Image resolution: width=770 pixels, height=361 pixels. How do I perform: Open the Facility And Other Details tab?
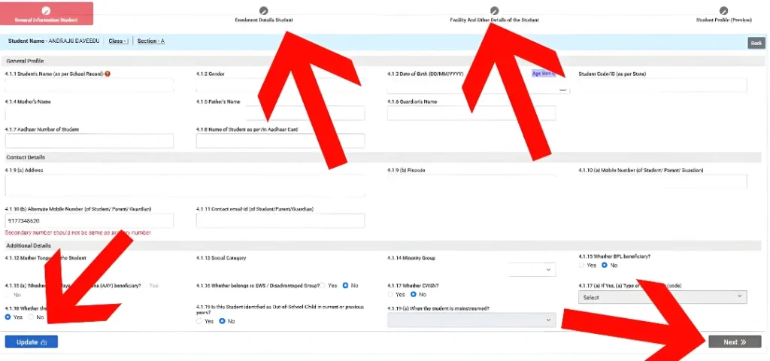[x=494, y=20]
